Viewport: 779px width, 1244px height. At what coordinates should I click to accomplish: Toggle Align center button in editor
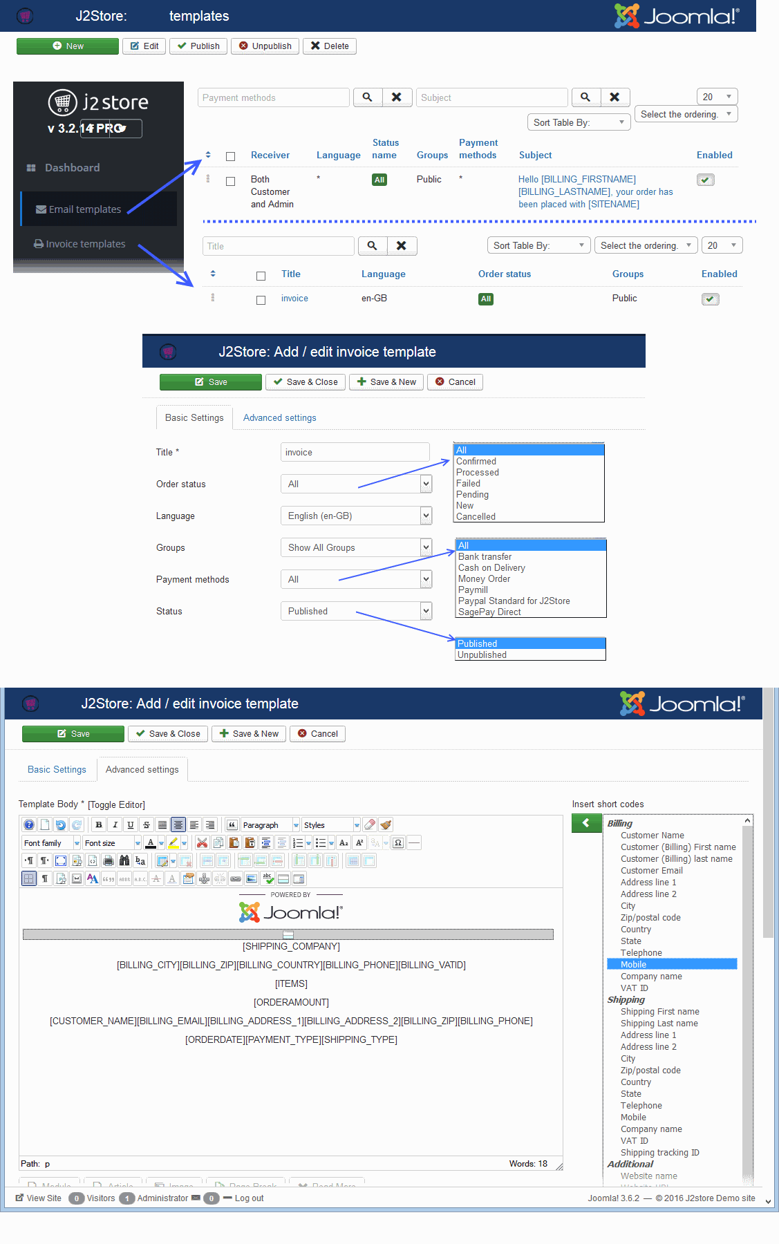click(178, 824)
